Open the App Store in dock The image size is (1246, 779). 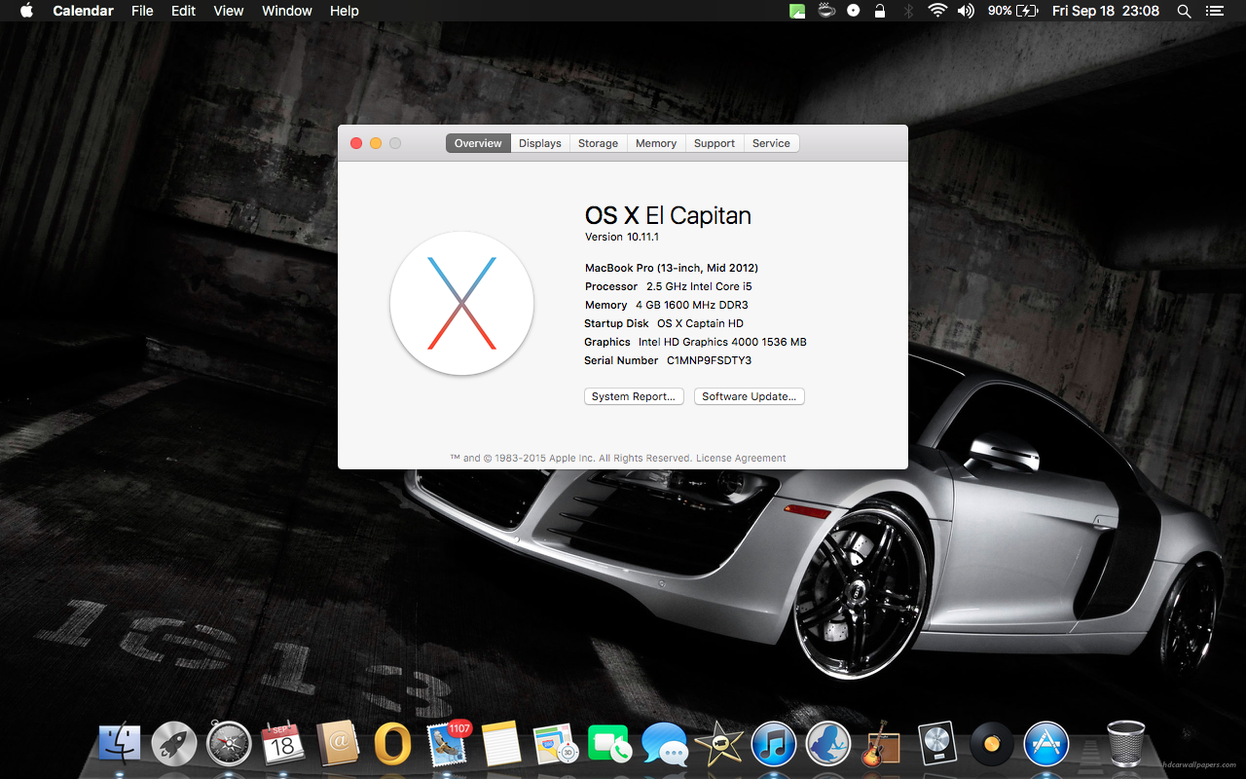[x=1046, y=745]
